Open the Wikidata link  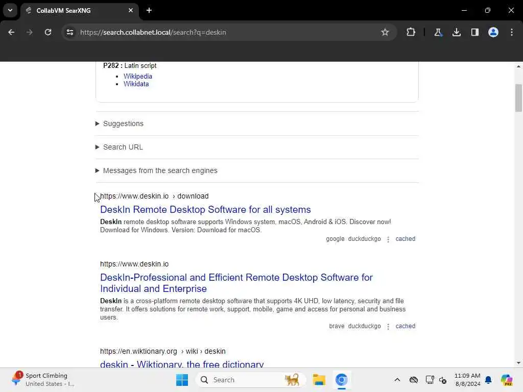(136, 84)
